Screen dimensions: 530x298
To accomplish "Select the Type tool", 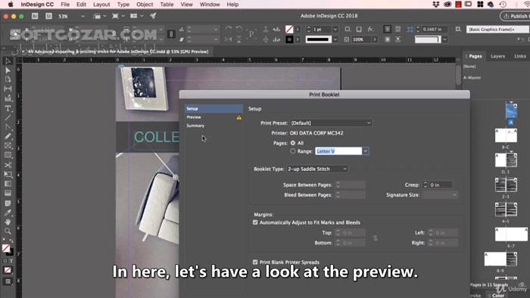I will [8, 108].
